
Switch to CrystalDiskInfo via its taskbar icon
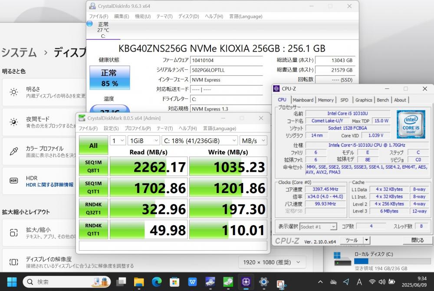pos(210,282)
